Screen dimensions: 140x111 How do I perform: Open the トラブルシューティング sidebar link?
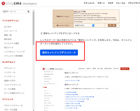14,52
